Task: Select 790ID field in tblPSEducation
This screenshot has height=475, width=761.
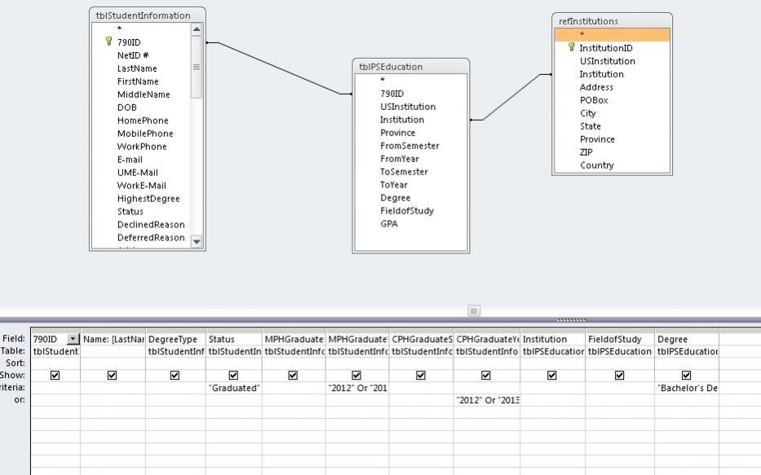Action: [x=392, y=94]
